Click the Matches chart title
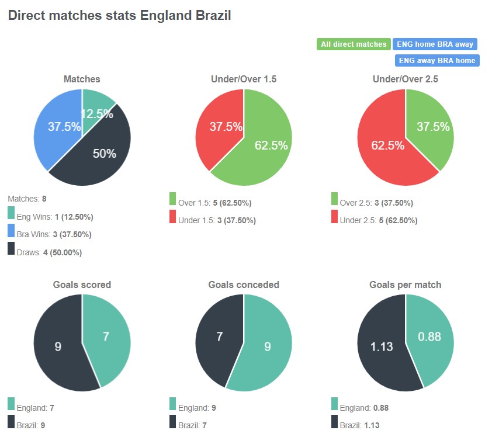 (x=82, y=79)
